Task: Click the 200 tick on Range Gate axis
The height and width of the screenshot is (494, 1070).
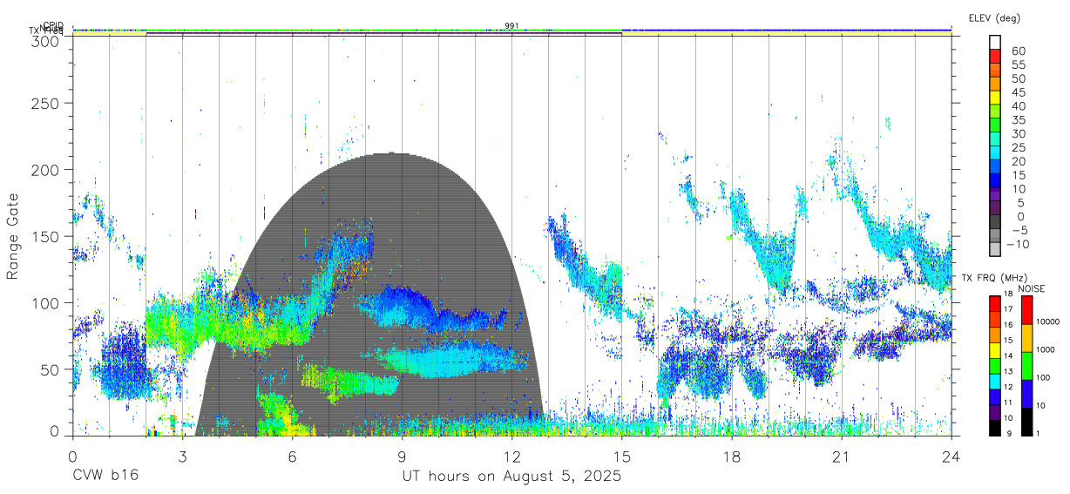Action: click(45, 170)
